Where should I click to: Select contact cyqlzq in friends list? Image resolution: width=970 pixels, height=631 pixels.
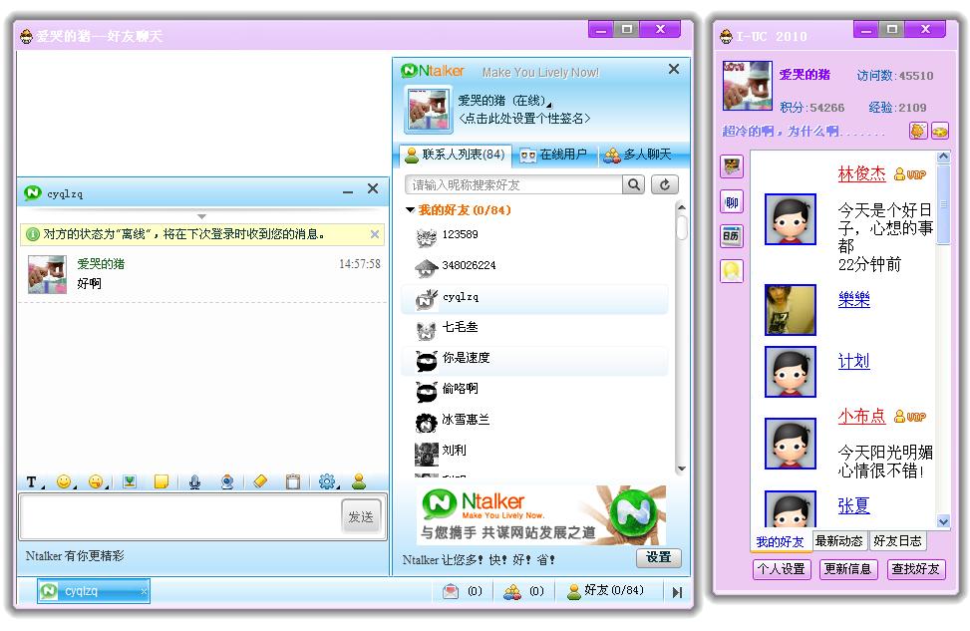(535, 298)
